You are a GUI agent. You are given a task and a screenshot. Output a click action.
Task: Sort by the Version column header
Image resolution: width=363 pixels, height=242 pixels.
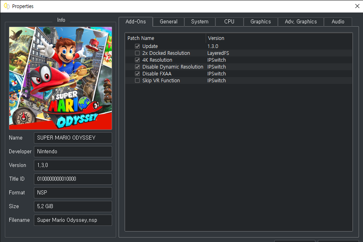(x=279, y=38)
